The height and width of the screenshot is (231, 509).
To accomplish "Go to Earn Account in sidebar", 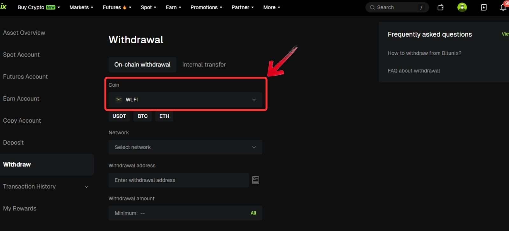I will 21,99.
